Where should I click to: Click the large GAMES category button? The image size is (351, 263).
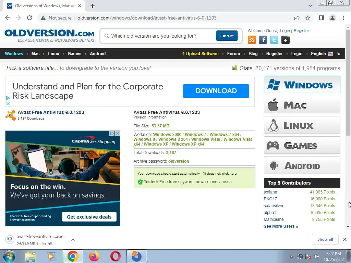[302, 145]
